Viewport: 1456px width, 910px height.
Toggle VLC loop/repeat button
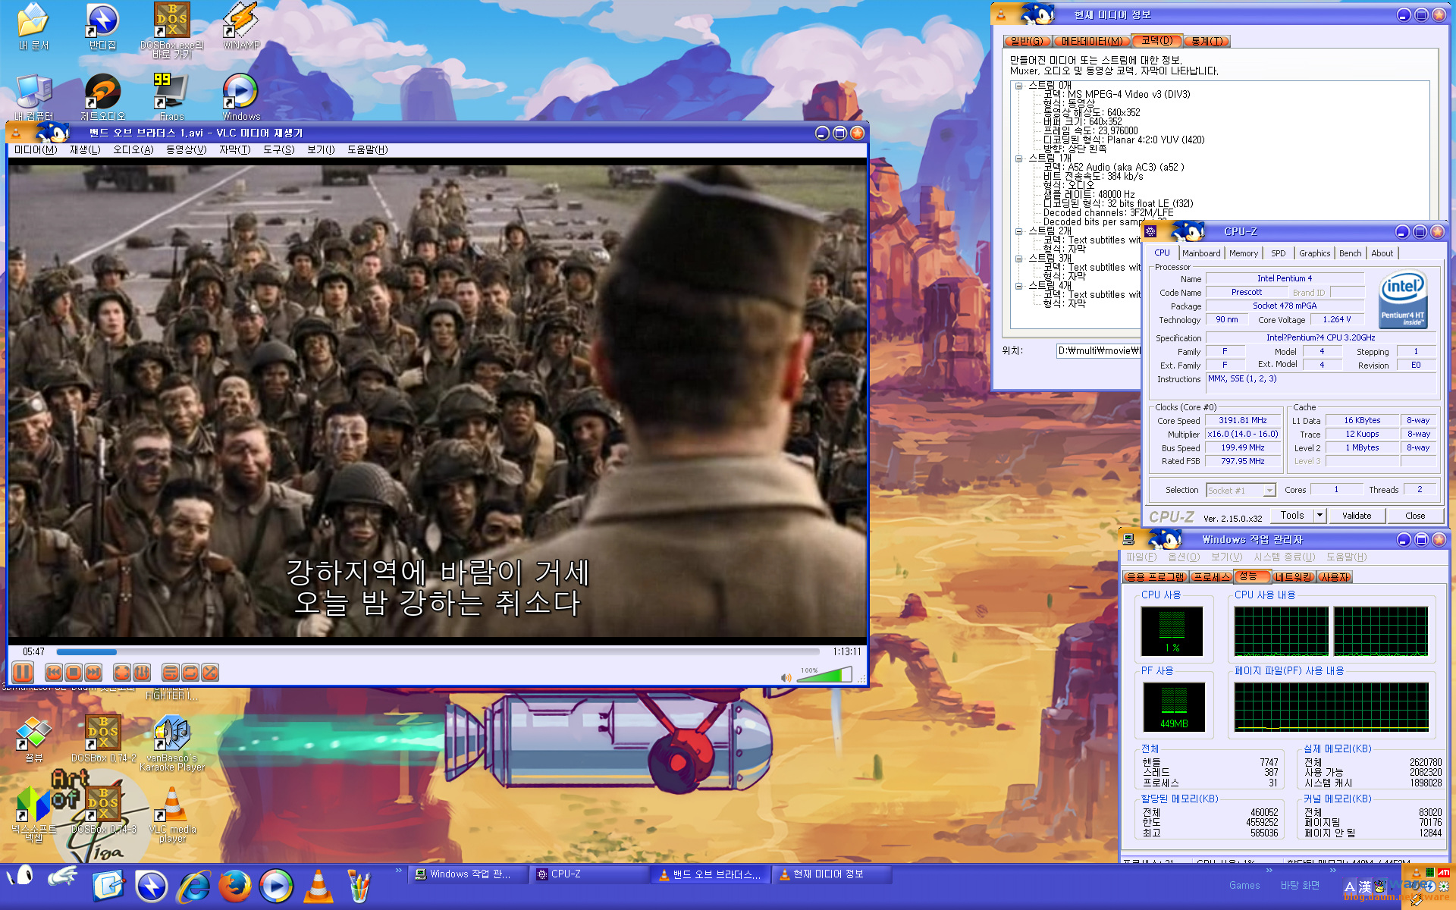coord(190,673)
